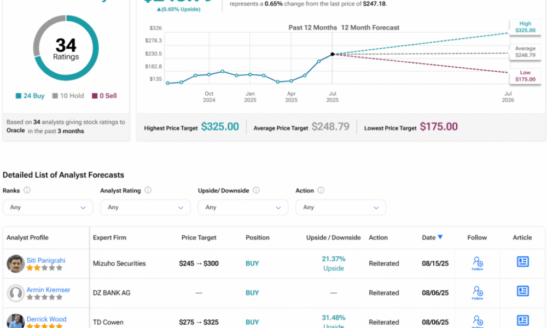Click the 0 Sell legend swatch
This screenshot has height=328, width=547.
point(95,96)
